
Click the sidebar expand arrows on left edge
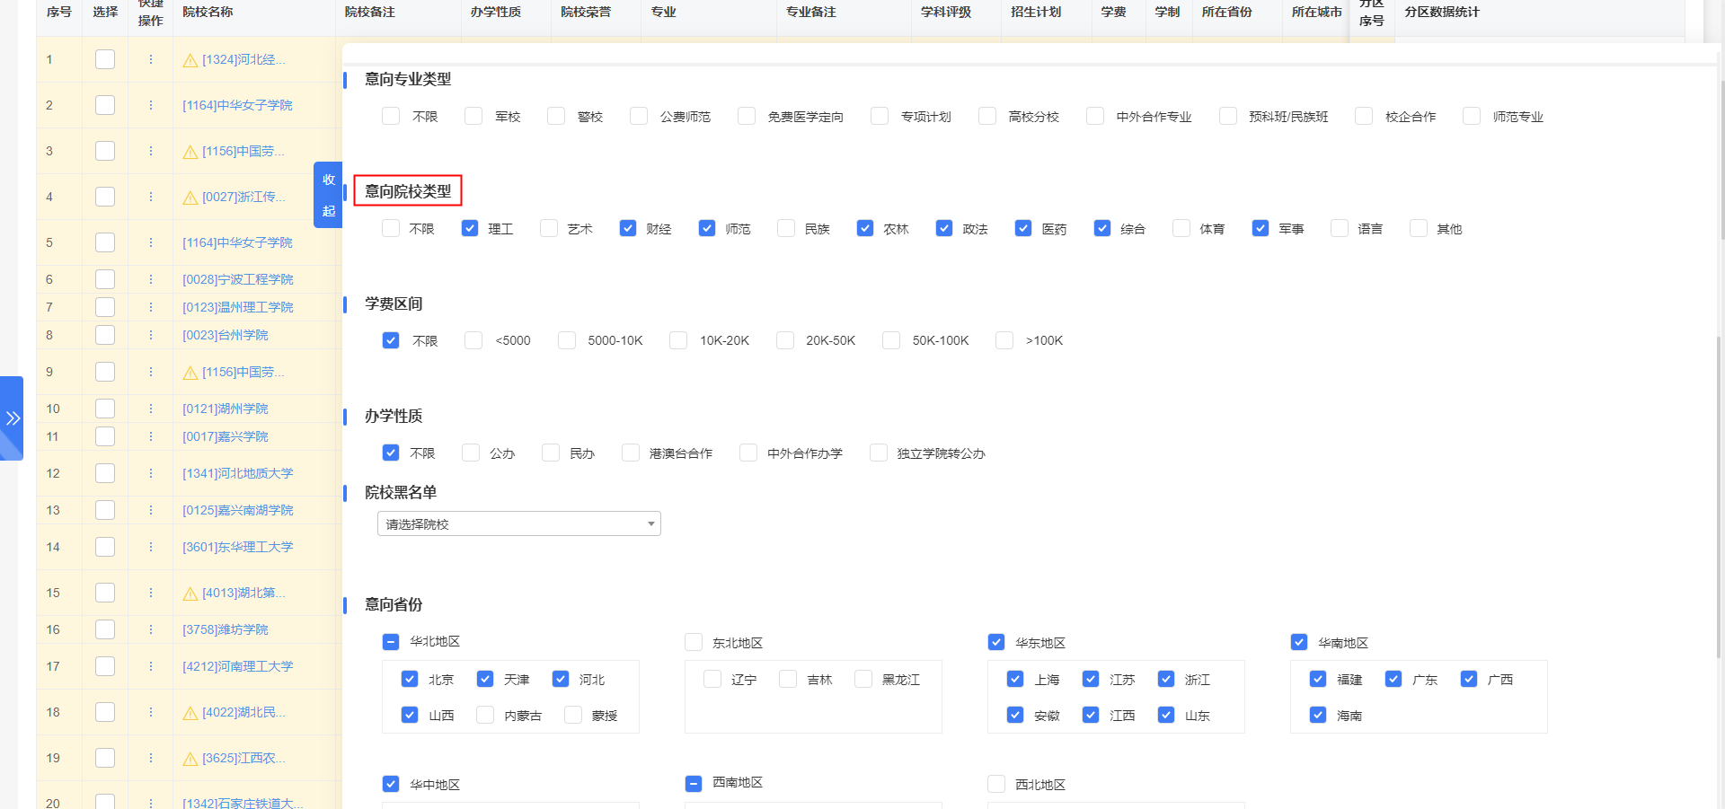(x=13, y=417)
